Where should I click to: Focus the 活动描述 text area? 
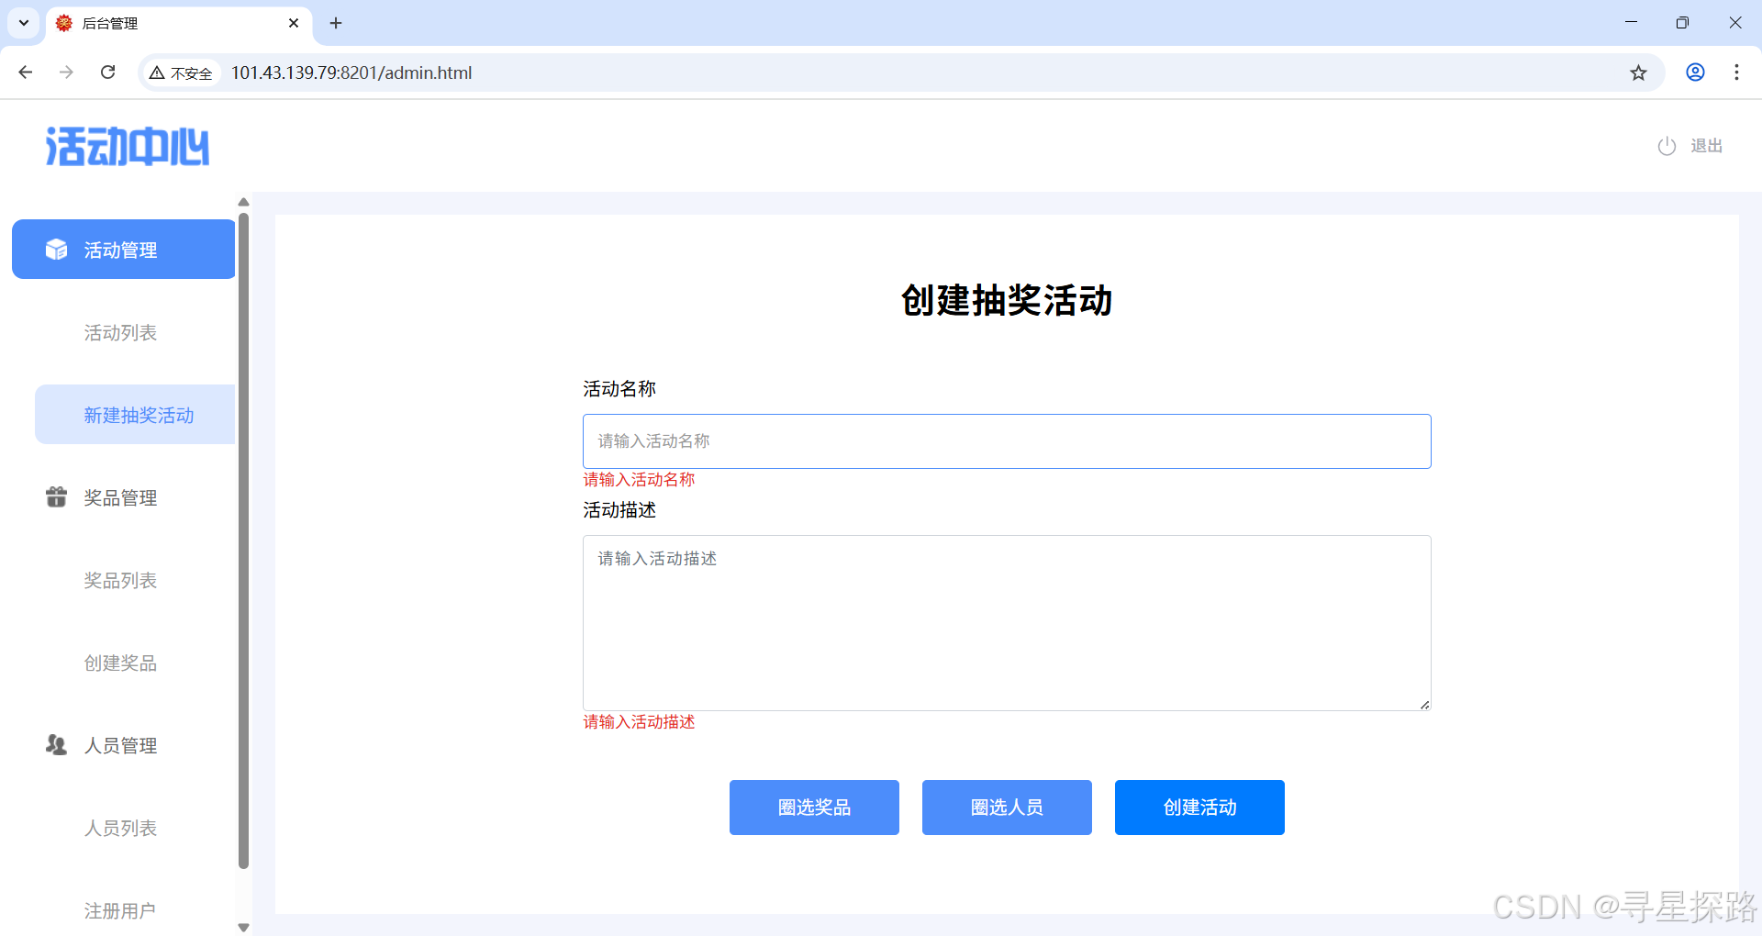tap(1007, 623)
